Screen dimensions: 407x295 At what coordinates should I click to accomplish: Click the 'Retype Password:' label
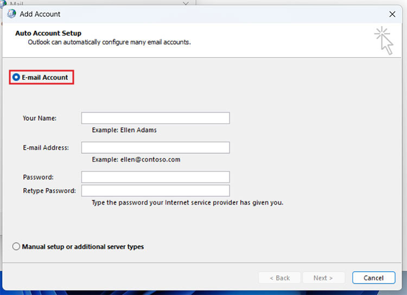click(49, 191)
